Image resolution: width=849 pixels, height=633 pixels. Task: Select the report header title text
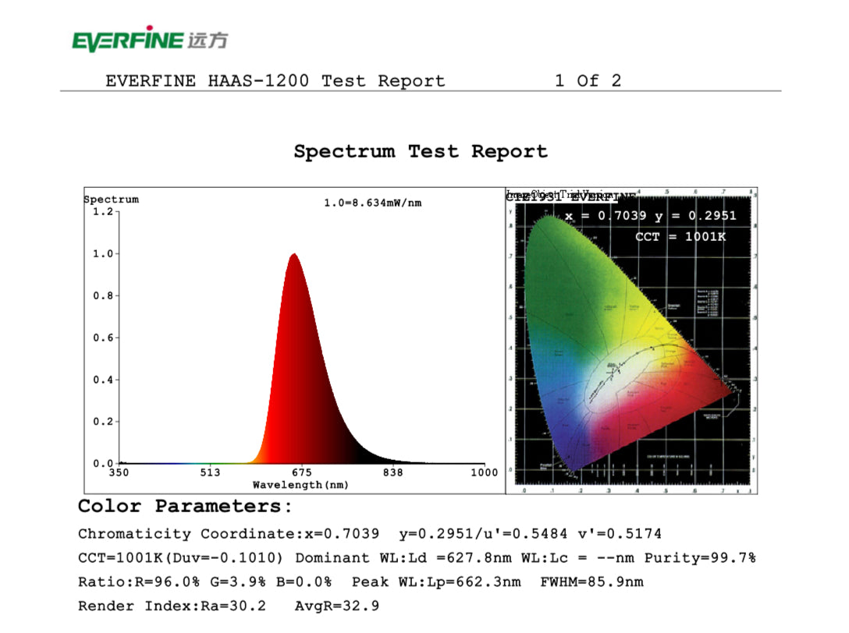(x=275, y=81)
